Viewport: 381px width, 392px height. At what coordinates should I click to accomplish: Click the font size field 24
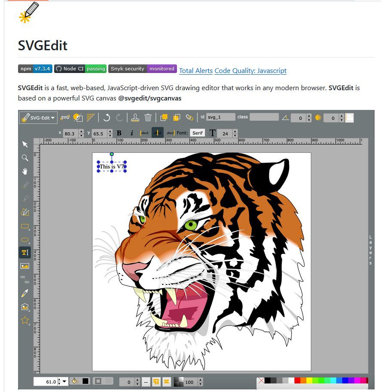coord(225,134)
